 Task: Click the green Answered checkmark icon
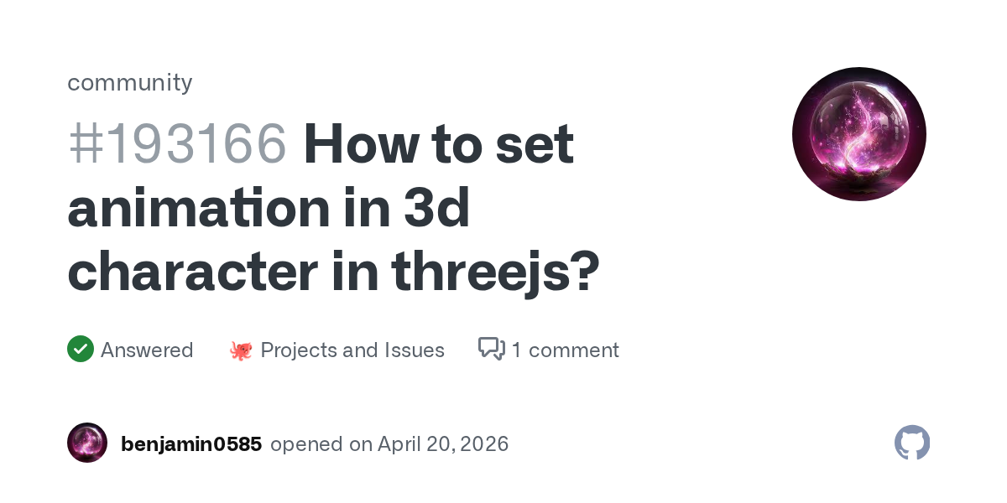81,349
